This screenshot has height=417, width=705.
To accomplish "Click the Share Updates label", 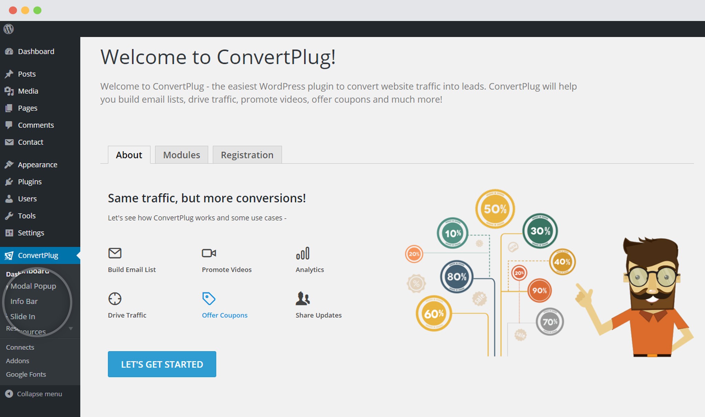I will click(319, 315).
